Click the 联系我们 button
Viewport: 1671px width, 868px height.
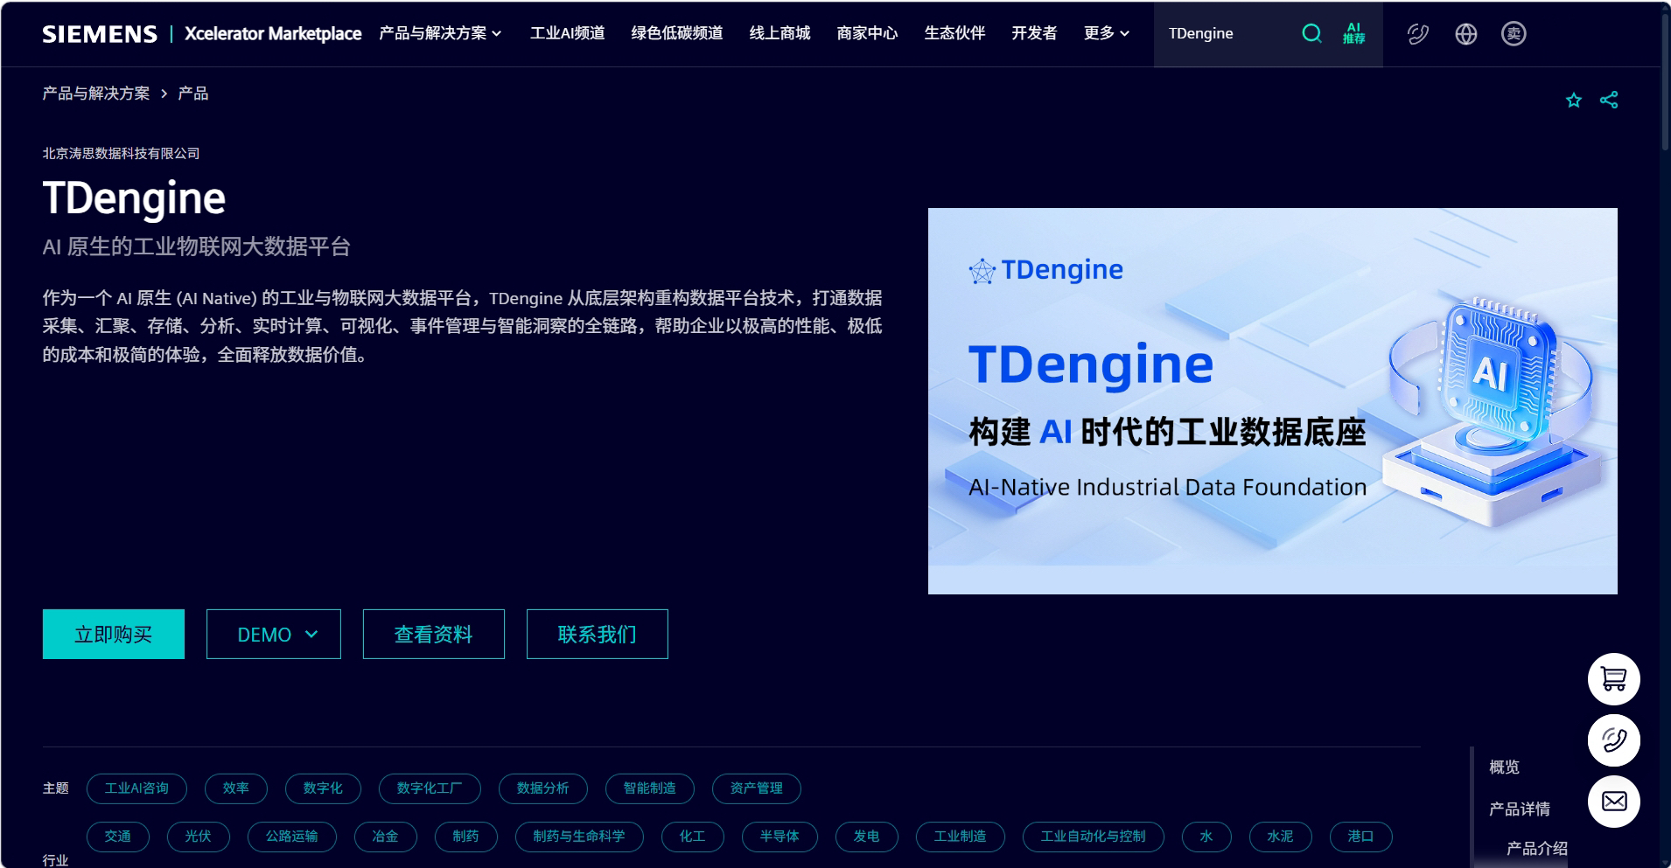click(598, 634)
